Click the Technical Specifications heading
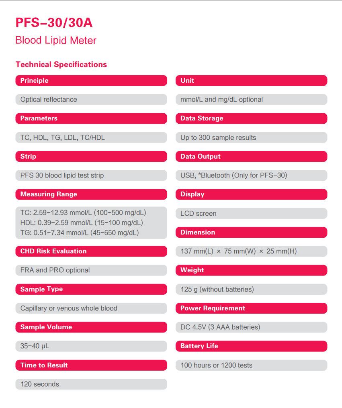 pos(61,64)
